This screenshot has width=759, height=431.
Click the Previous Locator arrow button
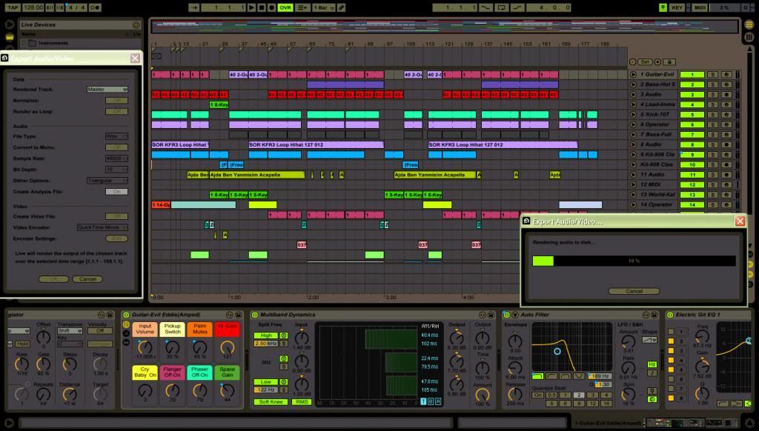coord(633,62)
